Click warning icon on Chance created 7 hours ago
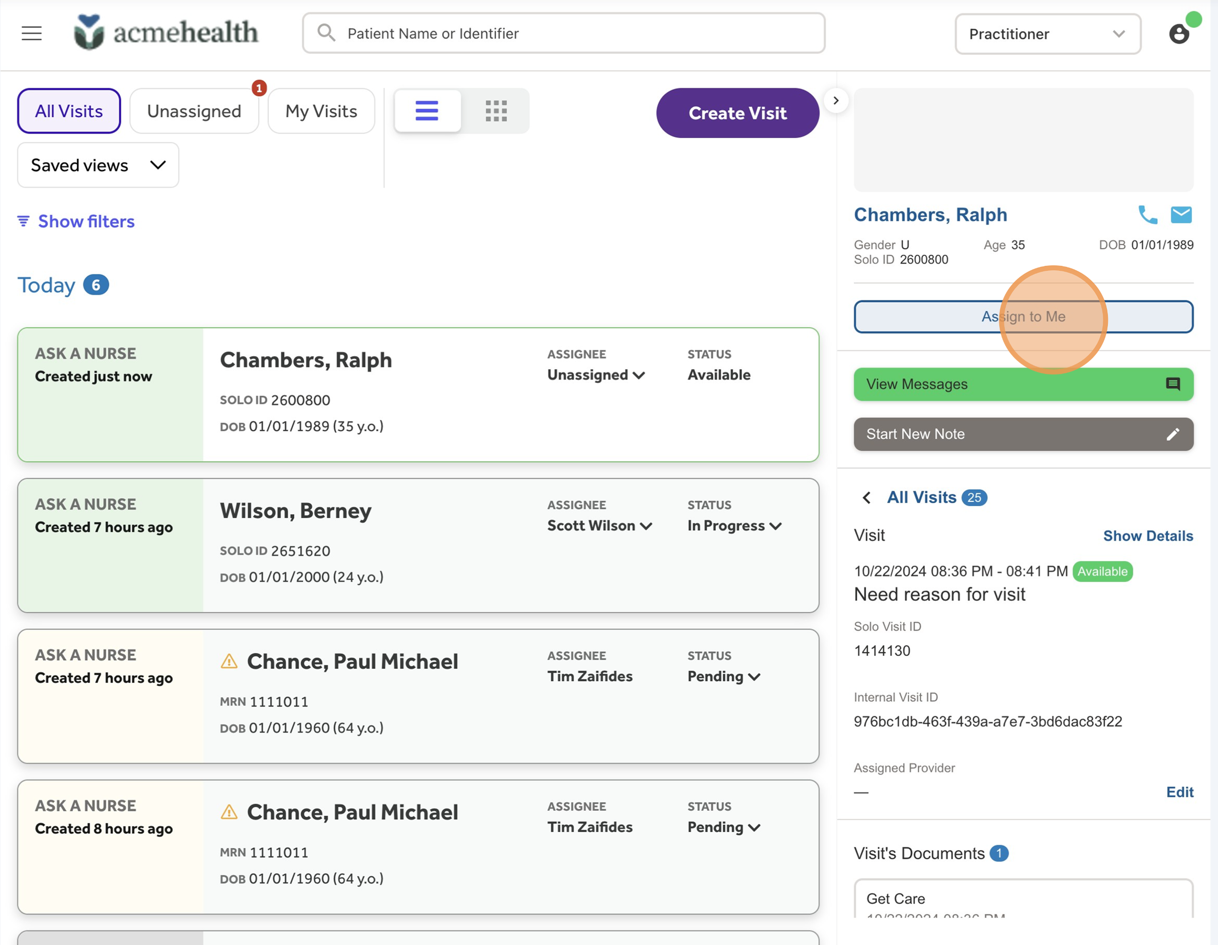Viewport: 1218px width, 945px height. 229,661
